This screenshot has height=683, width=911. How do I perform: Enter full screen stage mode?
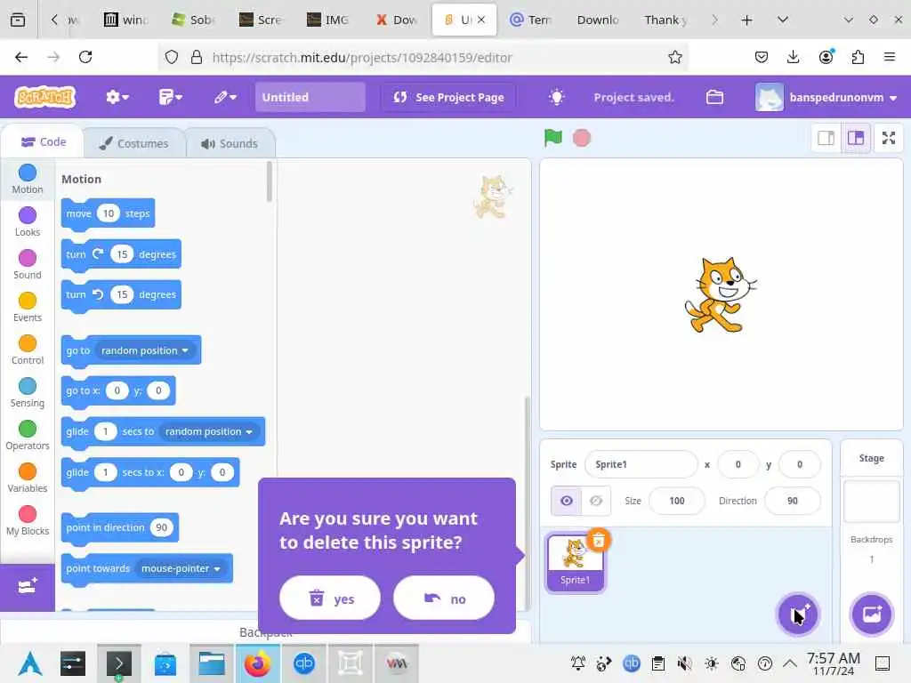tap(889, 138)
